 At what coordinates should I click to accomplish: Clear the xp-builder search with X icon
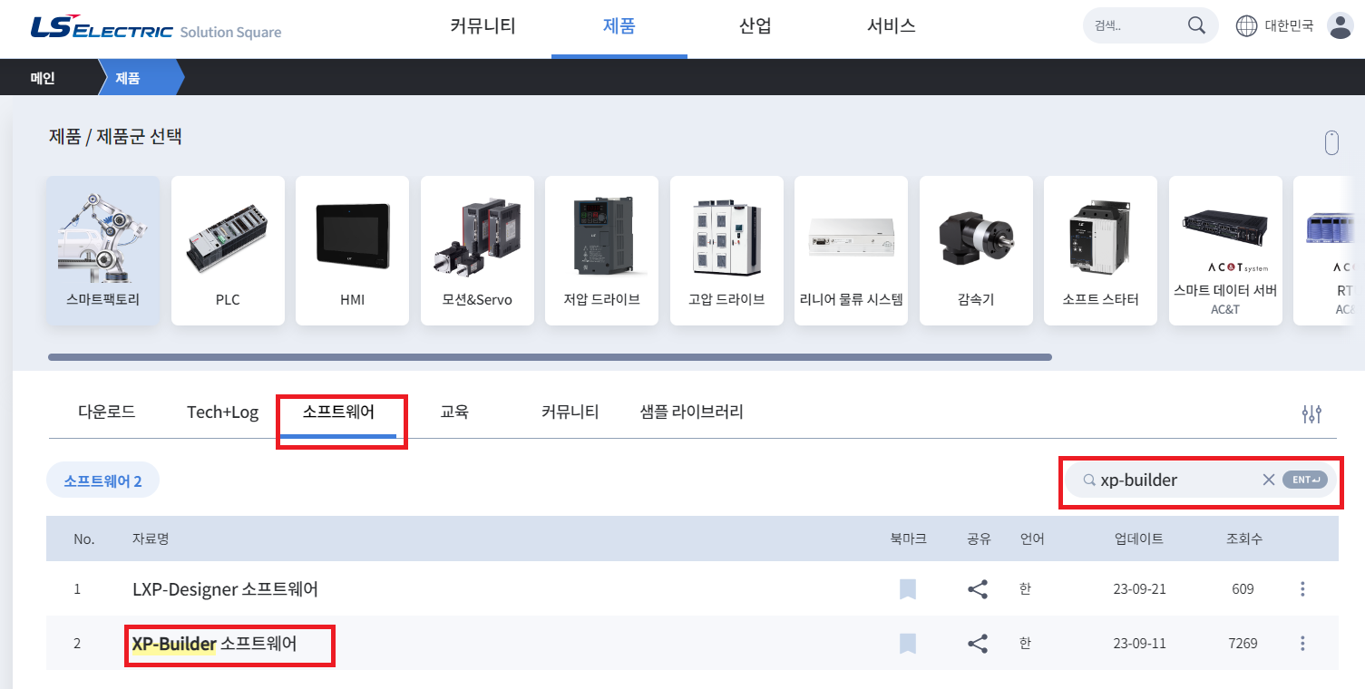pos(1269,480)
